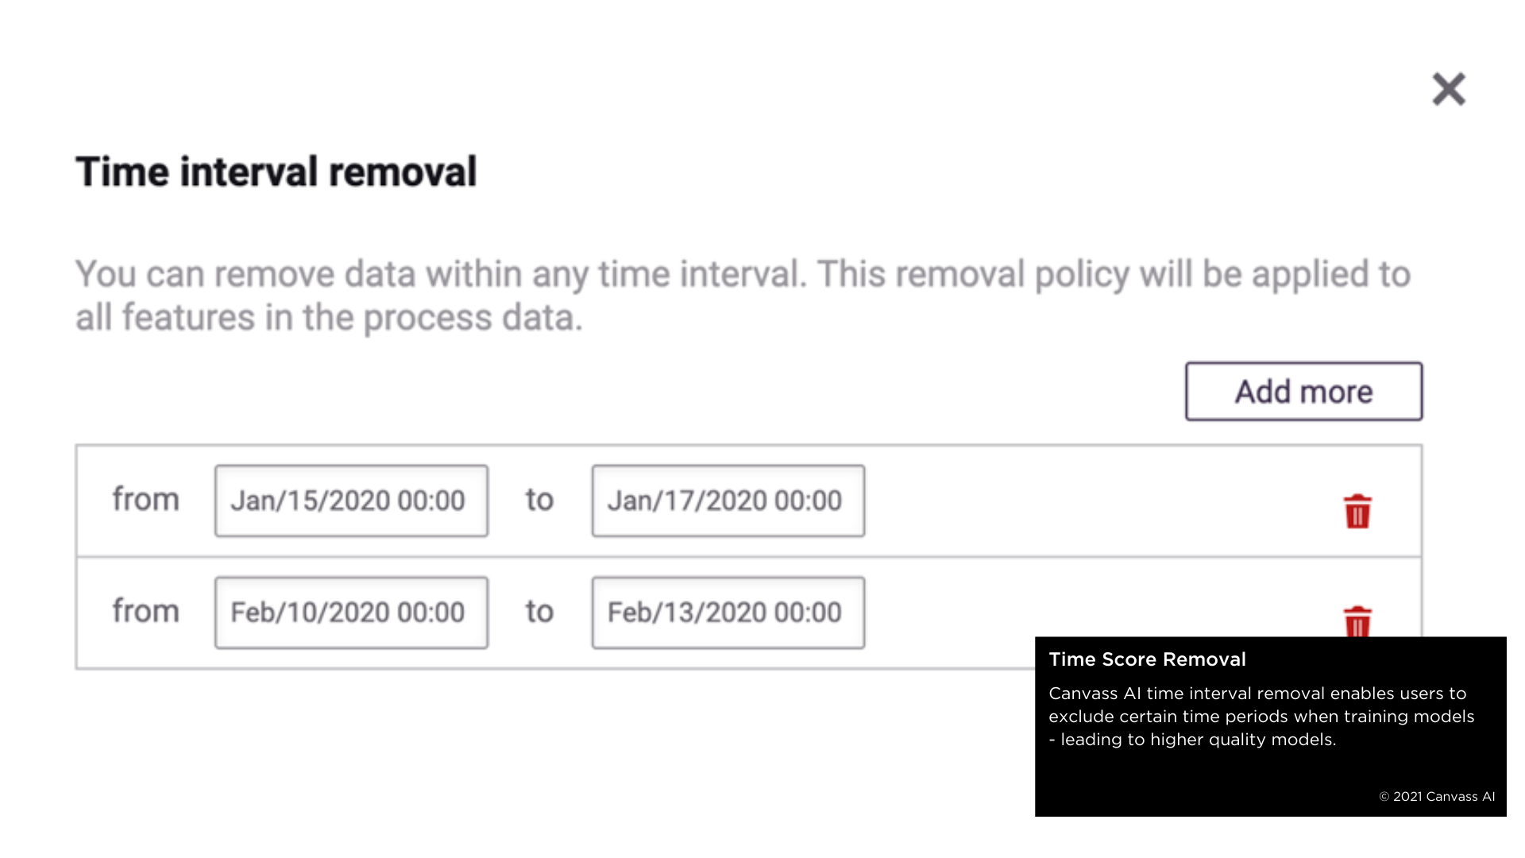This screenshot has width=1525, height=858.
Task: Click the second row's "from" label
Action: click(146, 611)
